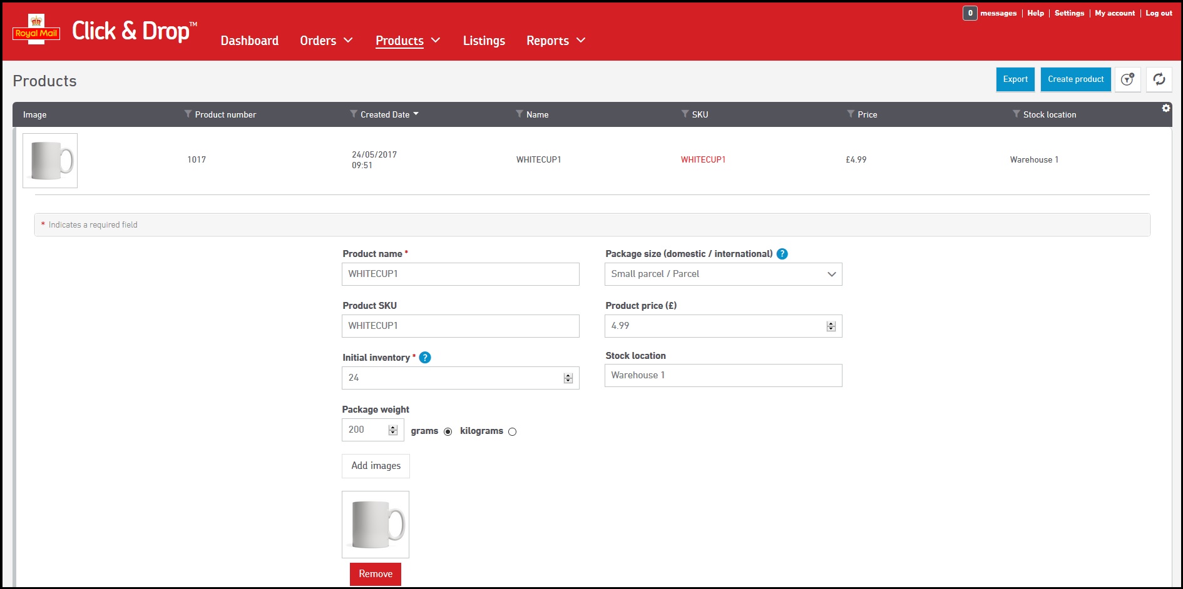Viewport: 1183px width, 589px height.
Task: Expand the Orders menu
Action: coord(326,41)
